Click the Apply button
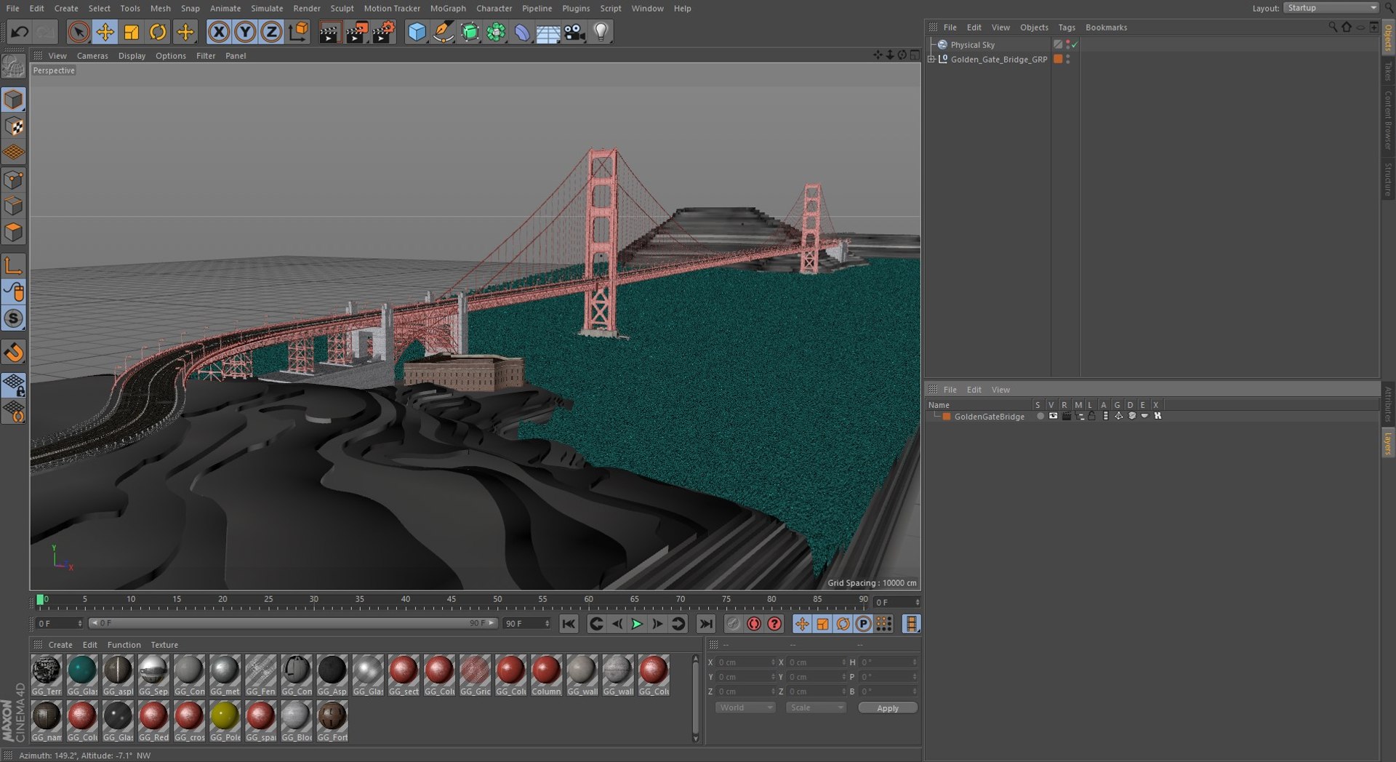Viewport: 1396px width, 762px height. tap(888, 707)
